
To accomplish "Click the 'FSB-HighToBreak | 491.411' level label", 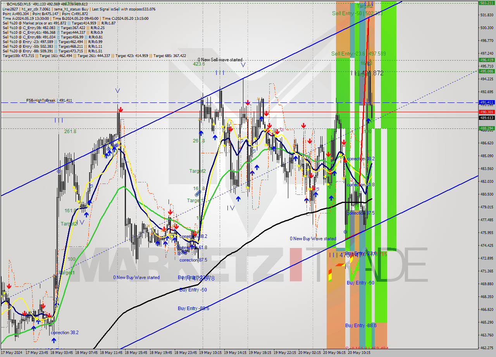I will (x=49, y=101).
